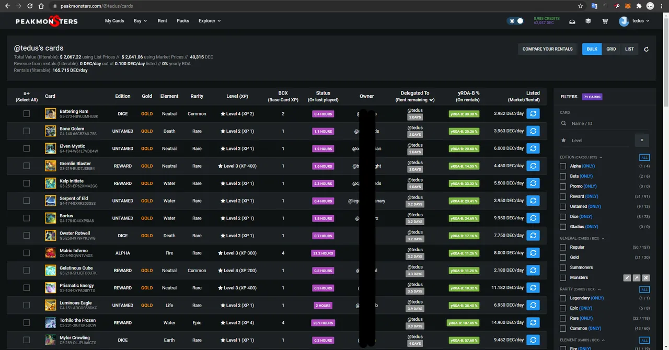Tick the Untamed edition filter checkbox
669x350 pixels.
coord(563,206)
